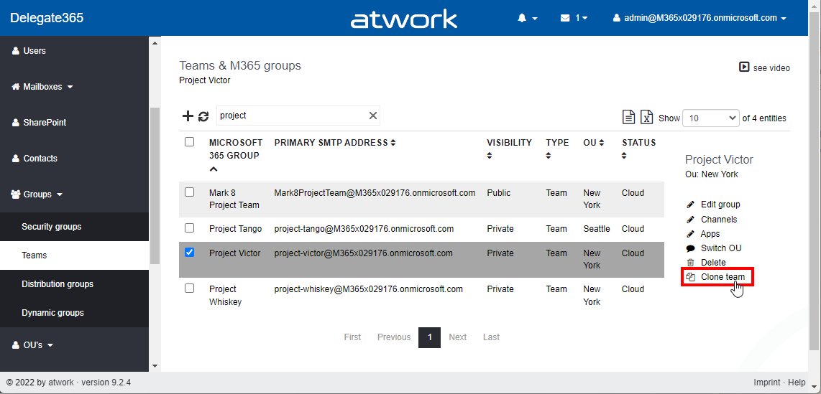
Task: Click Clone team action
Action: click(722, 277)
